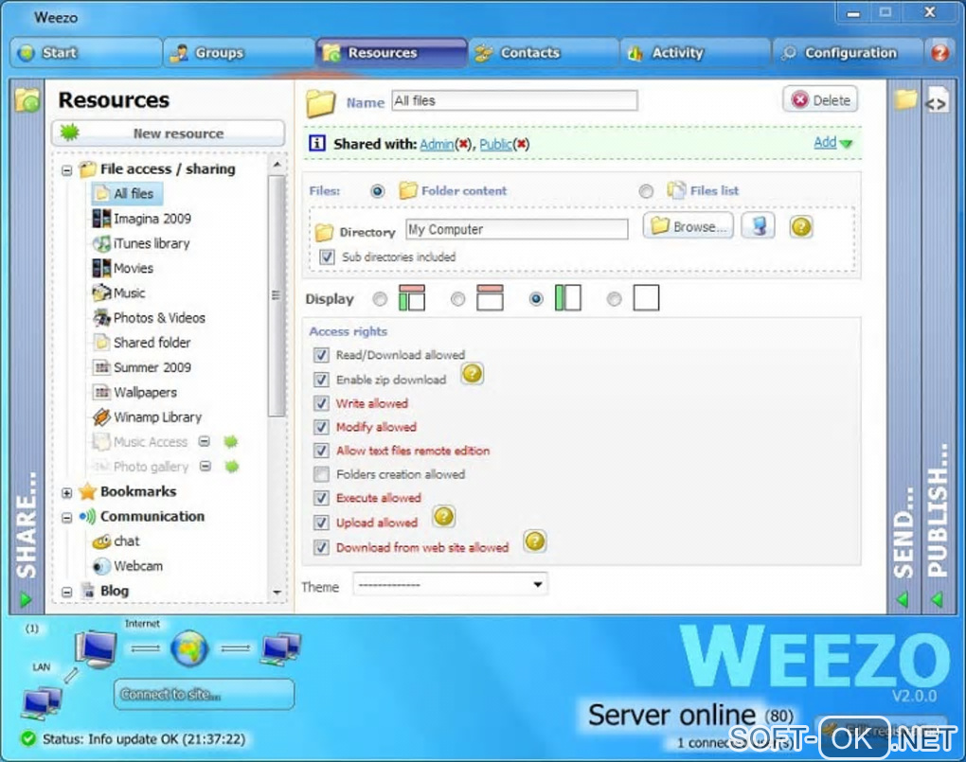
Task: Uncheck Write allowed
Action: 321,403
